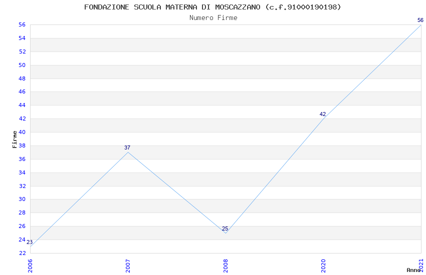Click the y-axis tick label 38
The height and width of the screenshot is (275, 426).
tap(22, 146)
